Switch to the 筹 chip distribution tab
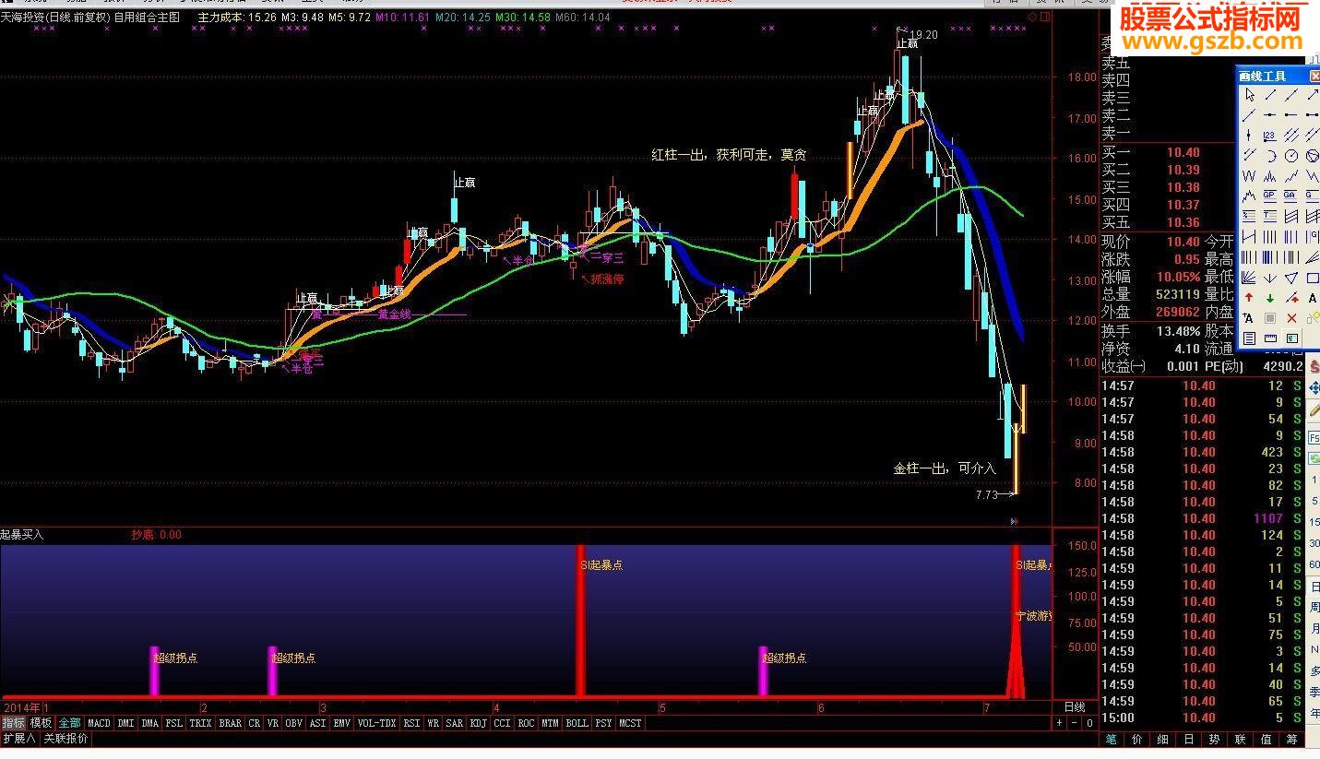The image size is (1320, 759). click(x=1292, y=739)
